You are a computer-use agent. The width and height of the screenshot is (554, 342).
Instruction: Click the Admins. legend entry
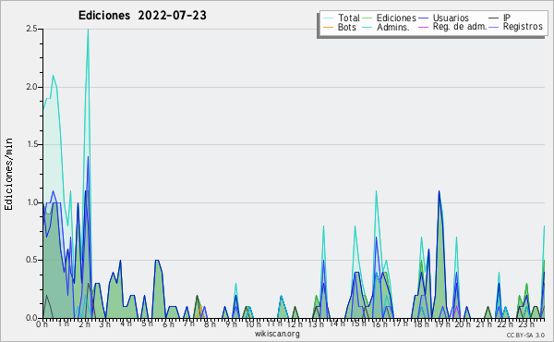(386, 27)
